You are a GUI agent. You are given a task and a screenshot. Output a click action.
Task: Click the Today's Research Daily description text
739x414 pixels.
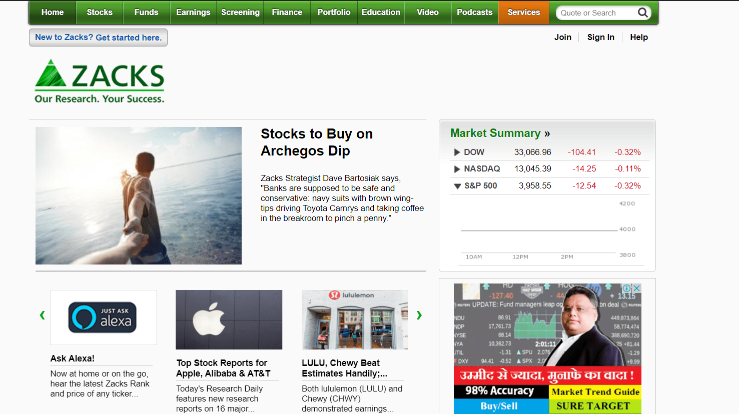point(219,398)
